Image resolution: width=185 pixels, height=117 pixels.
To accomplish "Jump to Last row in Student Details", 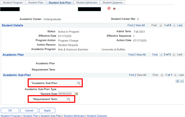I will click(180, 25).
